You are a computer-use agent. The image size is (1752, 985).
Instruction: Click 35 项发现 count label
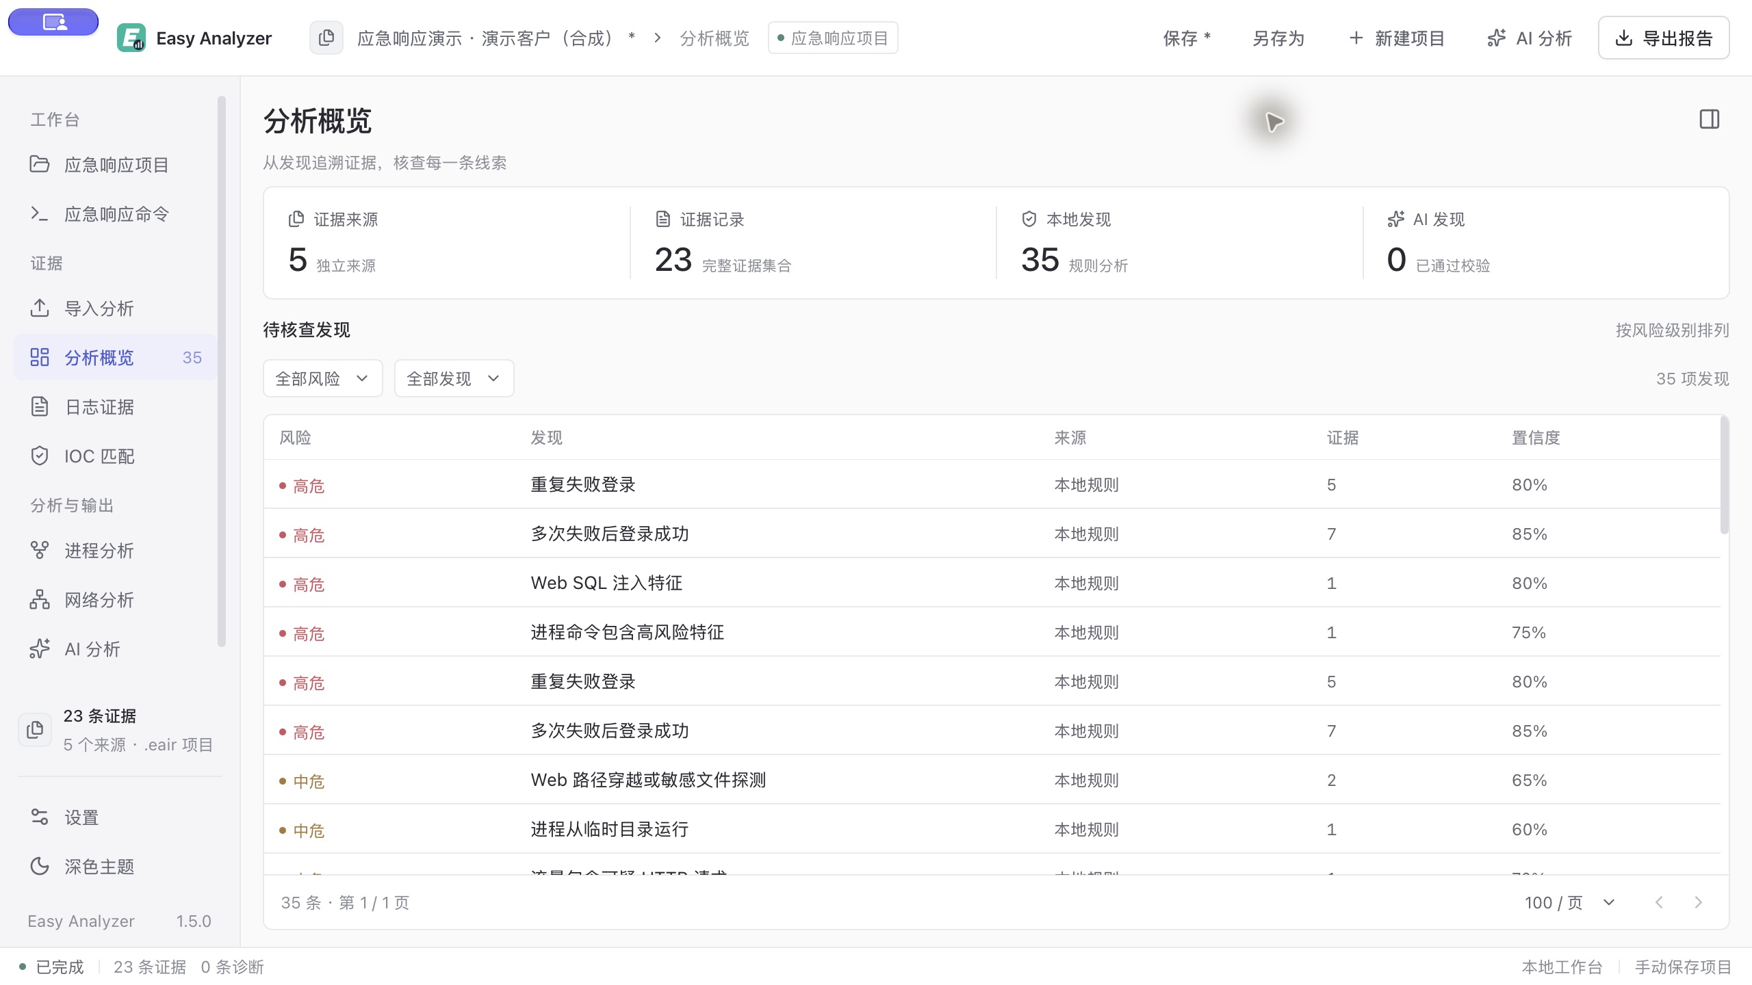(1692, 378)
